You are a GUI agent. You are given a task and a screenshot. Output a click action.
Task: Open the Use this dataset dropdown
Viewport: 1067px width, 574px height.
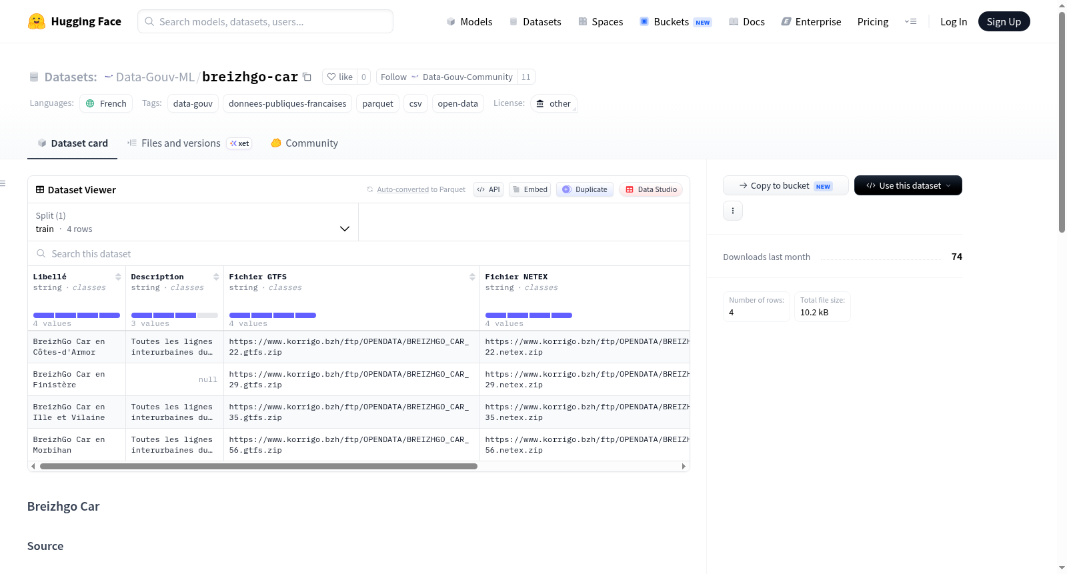coord(908,185)
